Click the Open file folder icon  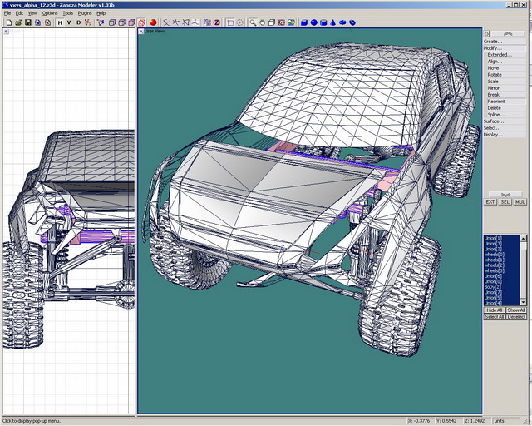17,22
